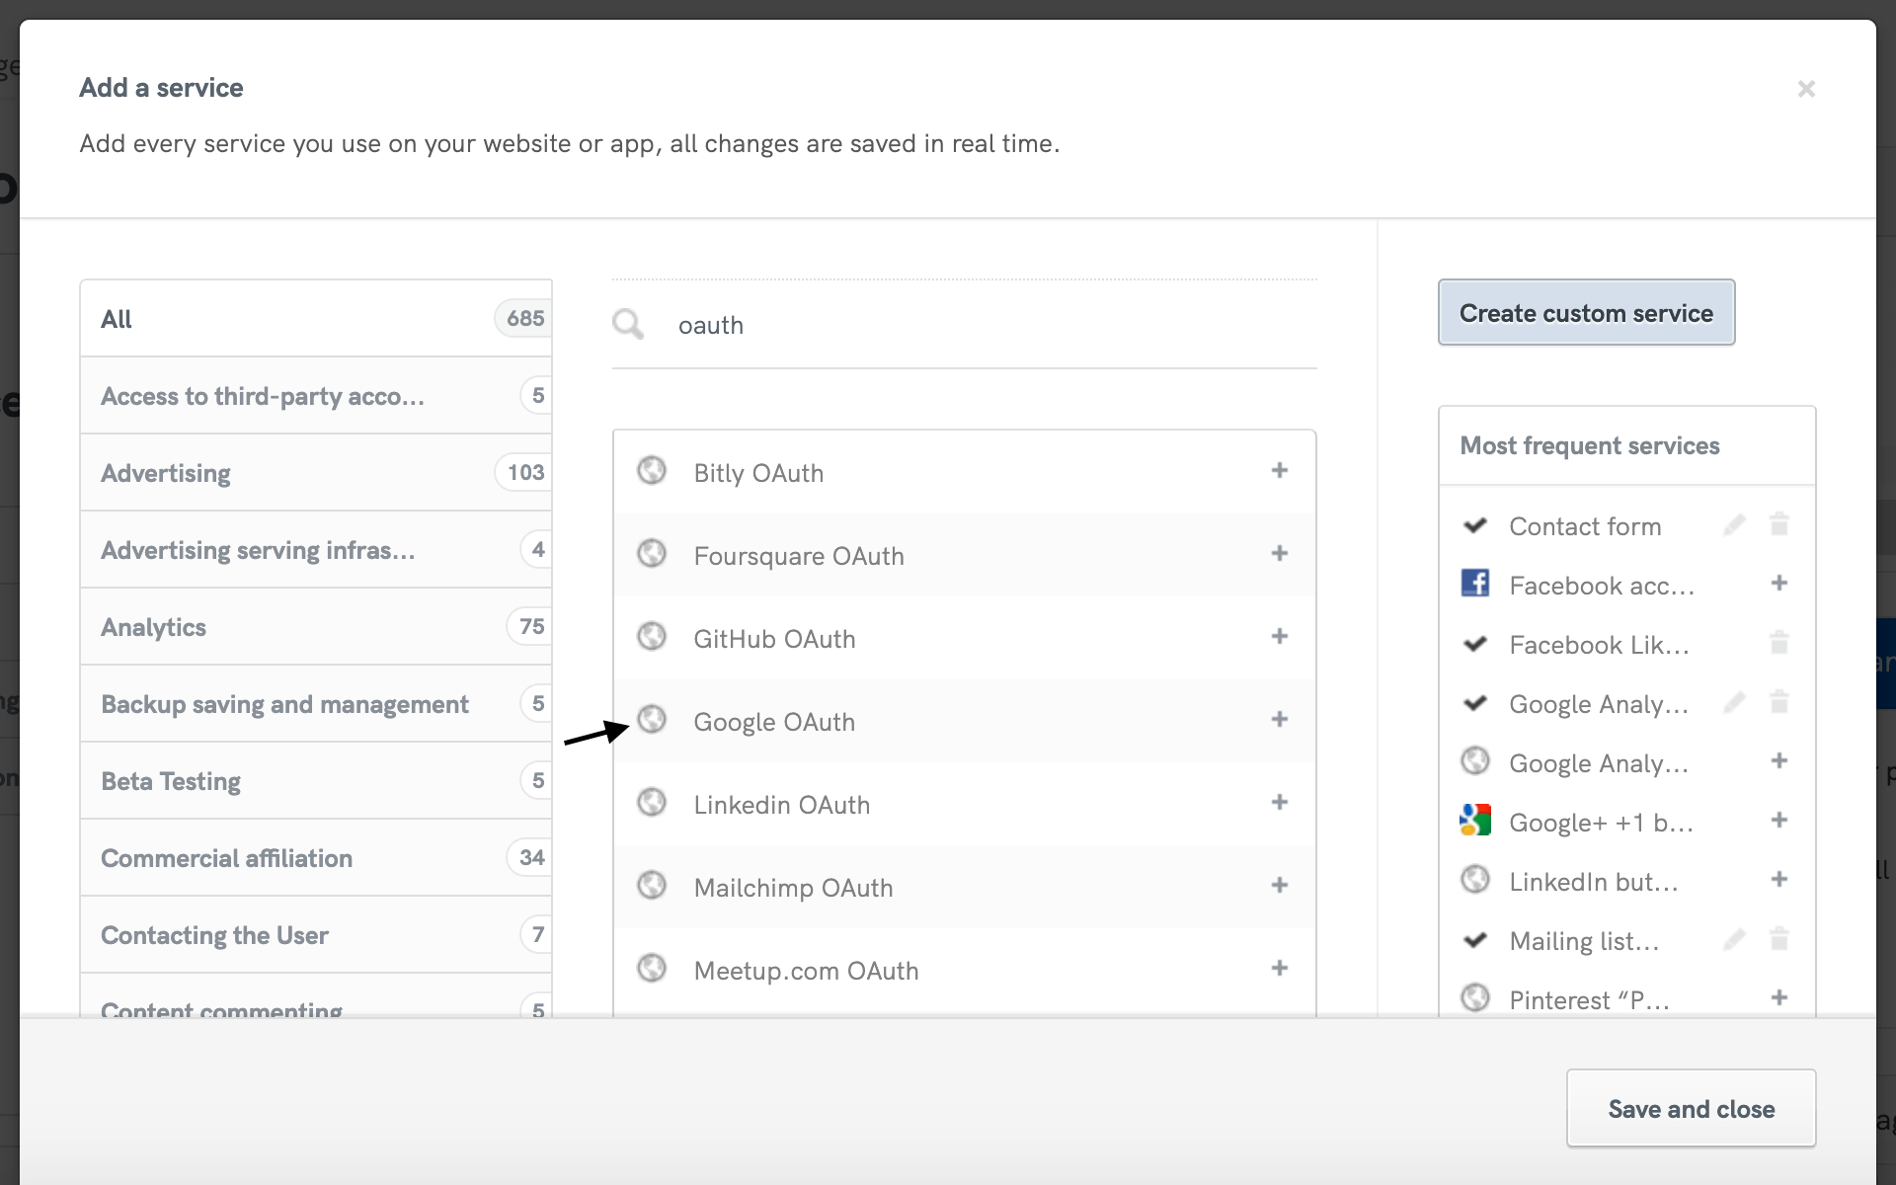1896x1185 pixels.
Task: Delete the Mailing list service with trash icon
Action: [x=1779, y=938]
